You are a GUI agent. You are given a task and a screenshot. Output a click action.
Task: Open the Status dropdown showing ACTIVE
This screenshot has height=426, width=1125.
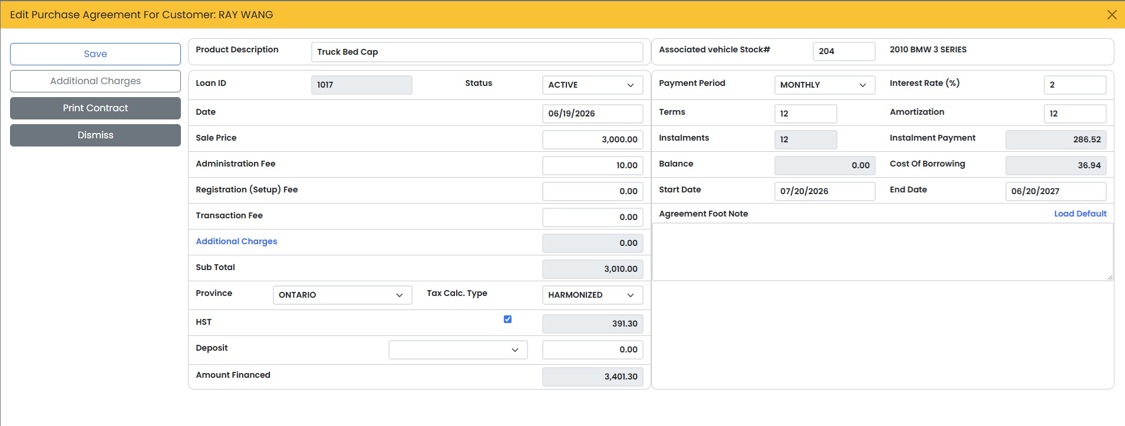tap(592, 85)
